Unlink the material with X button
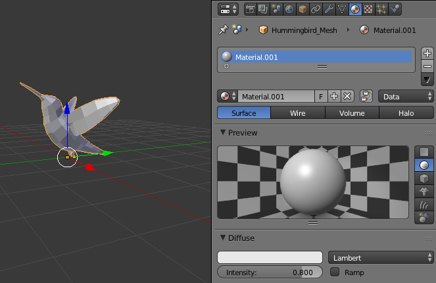 click(347, 96)
